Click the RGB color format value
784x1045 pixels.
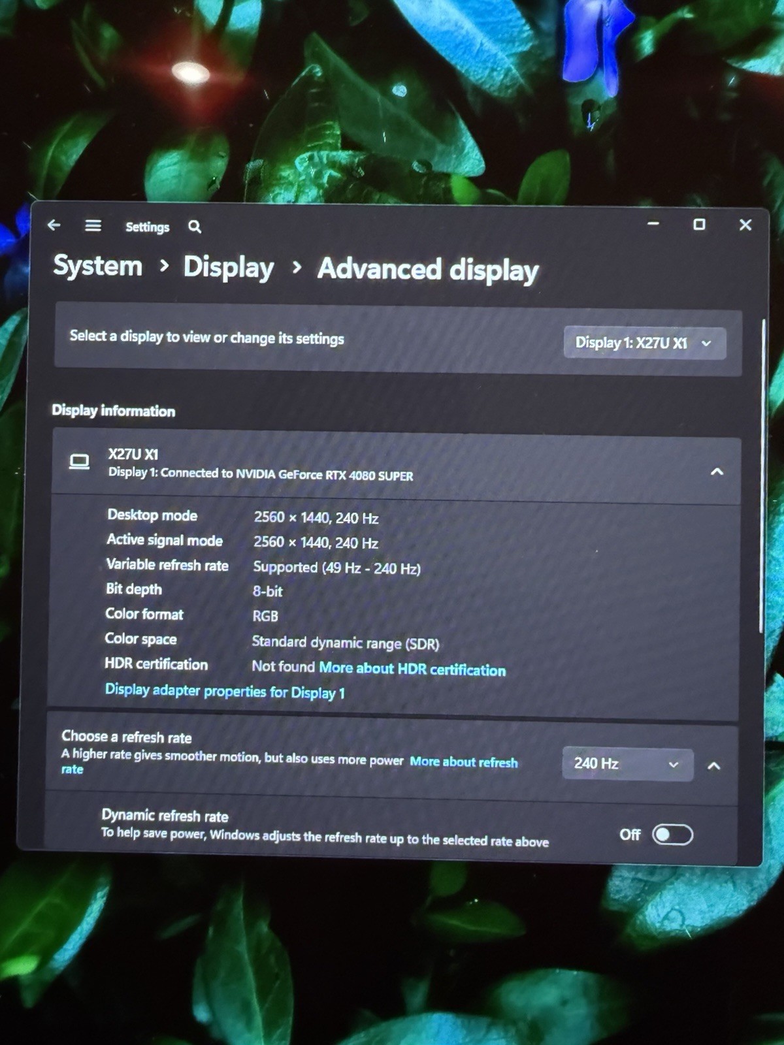[265, 616]
